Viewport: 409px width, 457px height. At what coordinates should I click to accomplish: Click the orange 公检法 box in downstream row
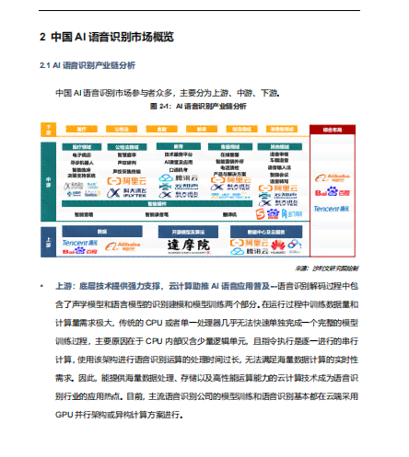pyautogui.click(x=122, y=129)
